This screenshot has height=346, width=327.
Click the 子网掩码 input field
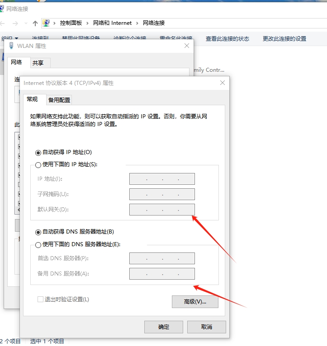point(162,194)
